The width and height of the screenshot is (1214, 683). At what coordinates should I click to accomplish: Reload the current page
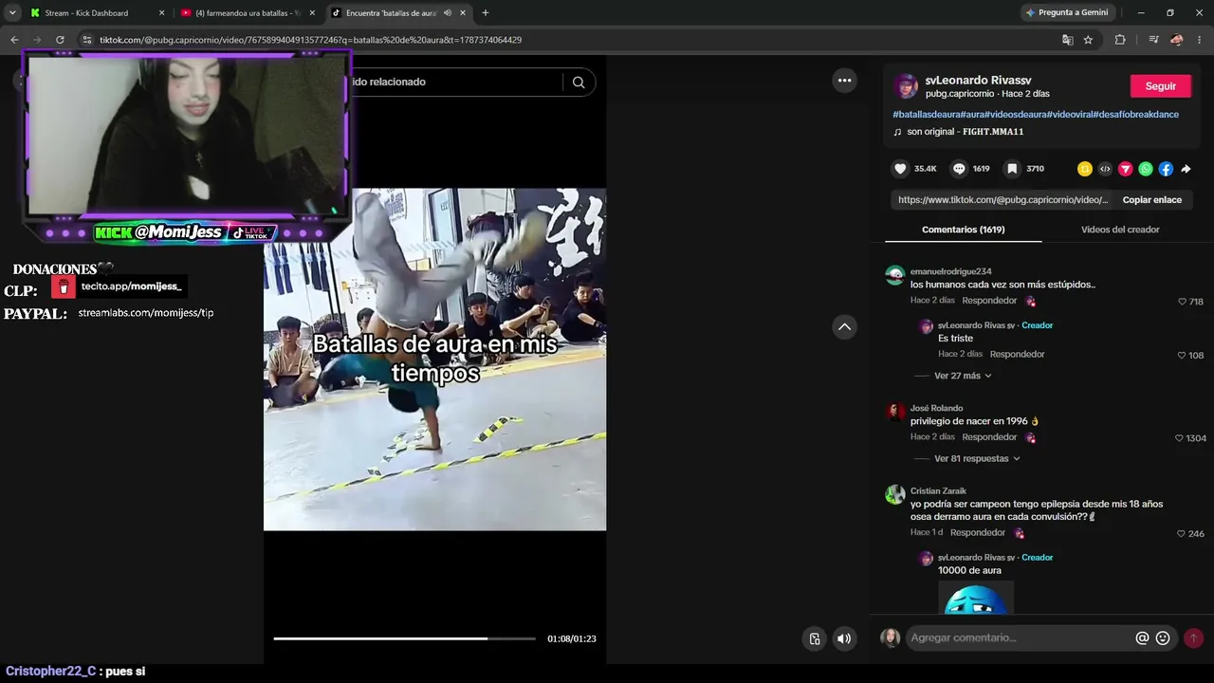point(60,40)
